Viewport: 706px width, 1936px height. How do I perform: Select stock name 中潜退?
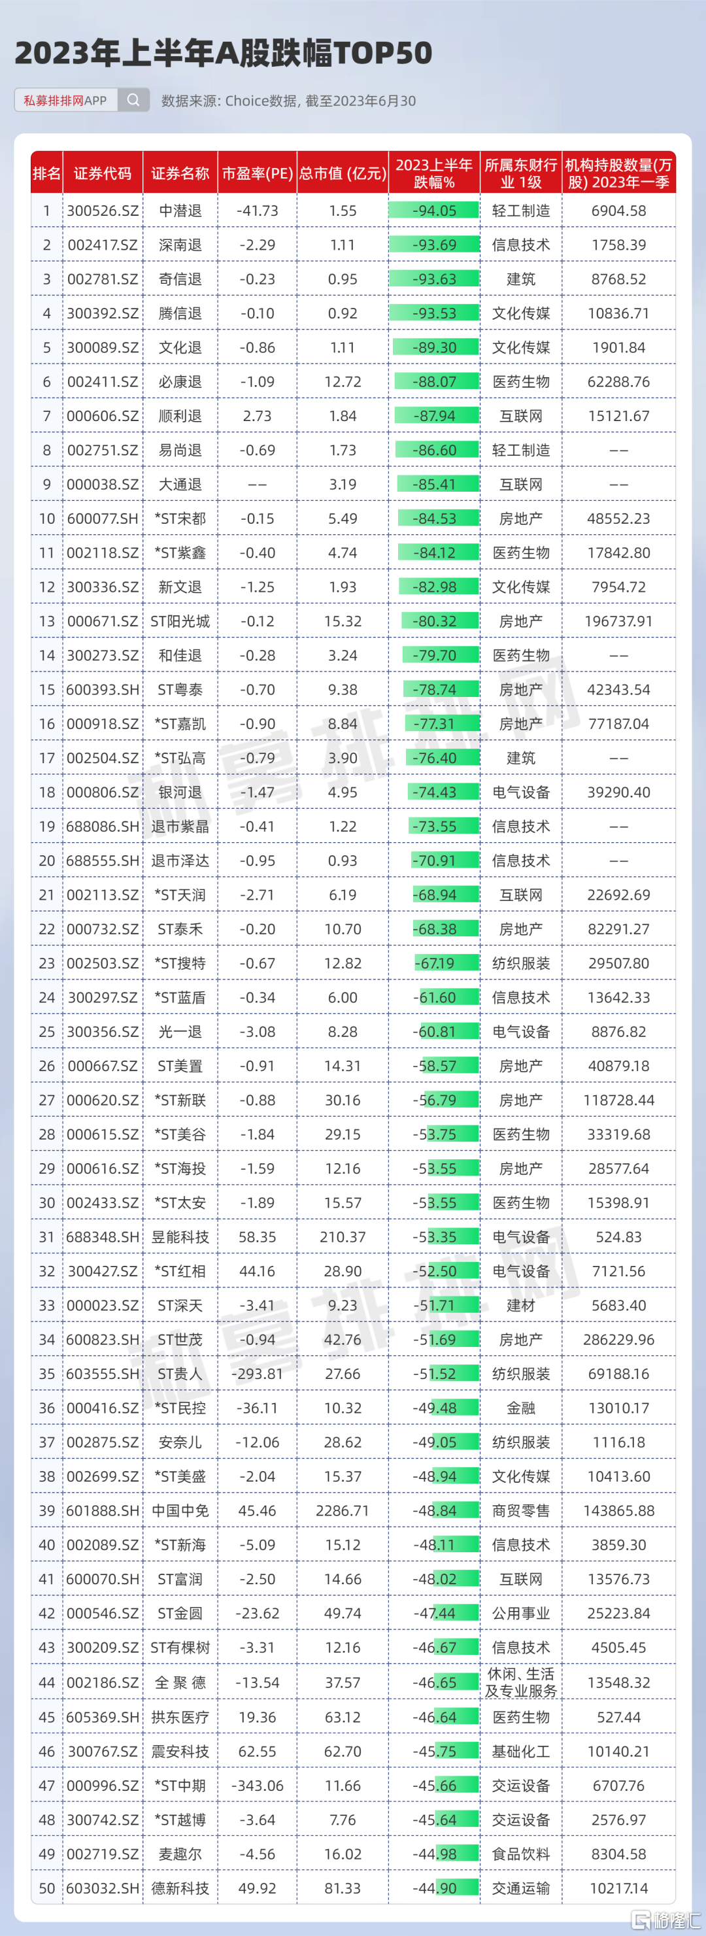coord(180,211)
